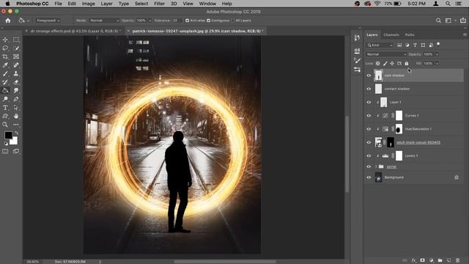Viewport: 469px width, 264px height.
Task: Hide the Hue/Saturation 1 layer
Action: tap(369, 129)
